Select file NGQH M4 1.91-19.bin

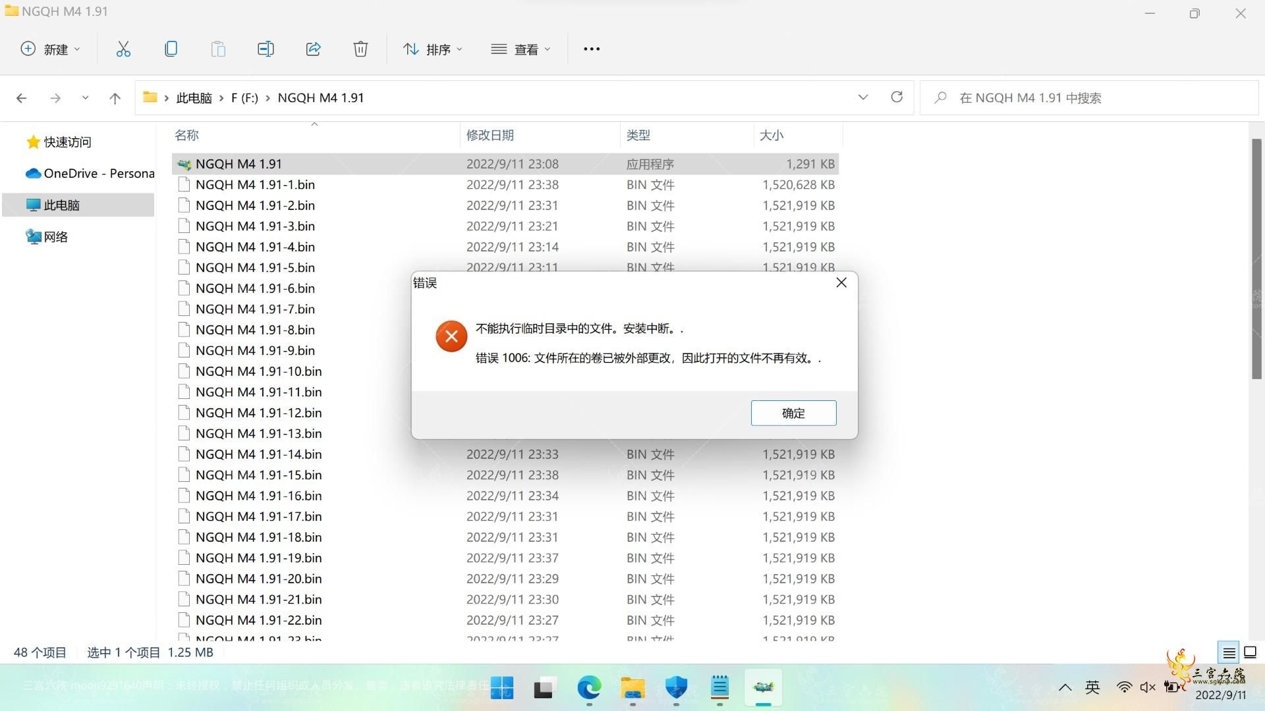[x=505, y=558]
